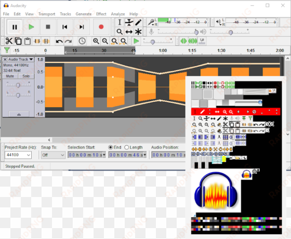The height and width of the screenshot is (239, 291).
Task: Open the Transport menu
Action: coord(47,14)
